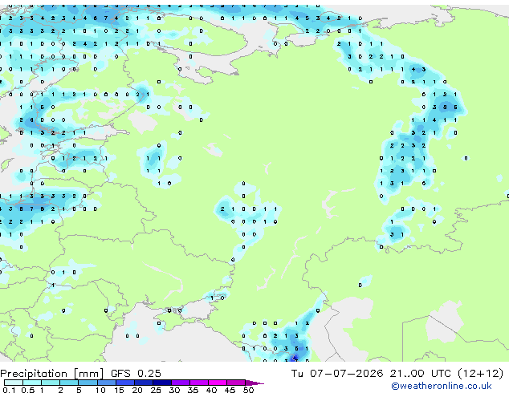Click the '(12+12)' forecast offset text
Image resolution: width=509 pixels, height=393 pixels.
click(480, 374)
